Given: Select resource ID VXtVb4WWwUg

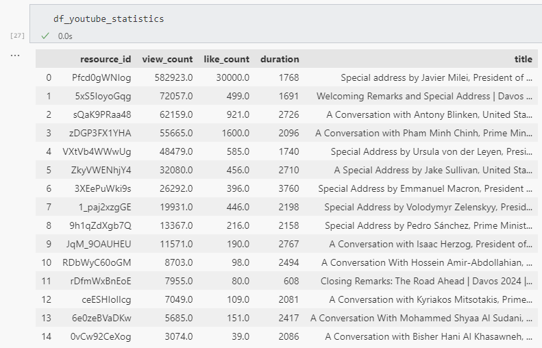Looking at the screenshot, I should click(x=97, y=151).
